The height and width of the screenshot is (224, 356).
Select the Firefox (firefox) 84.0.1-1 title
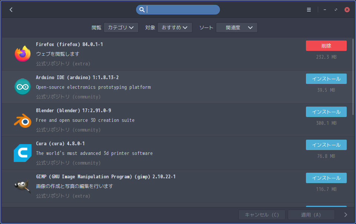pos(69,44)
